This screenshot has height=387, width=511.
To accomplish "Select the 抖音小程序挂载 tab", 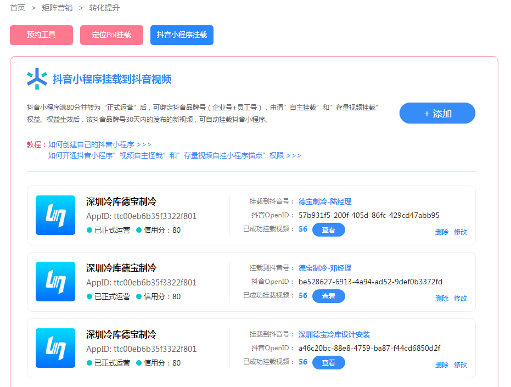I will click(x=182, y=35).
